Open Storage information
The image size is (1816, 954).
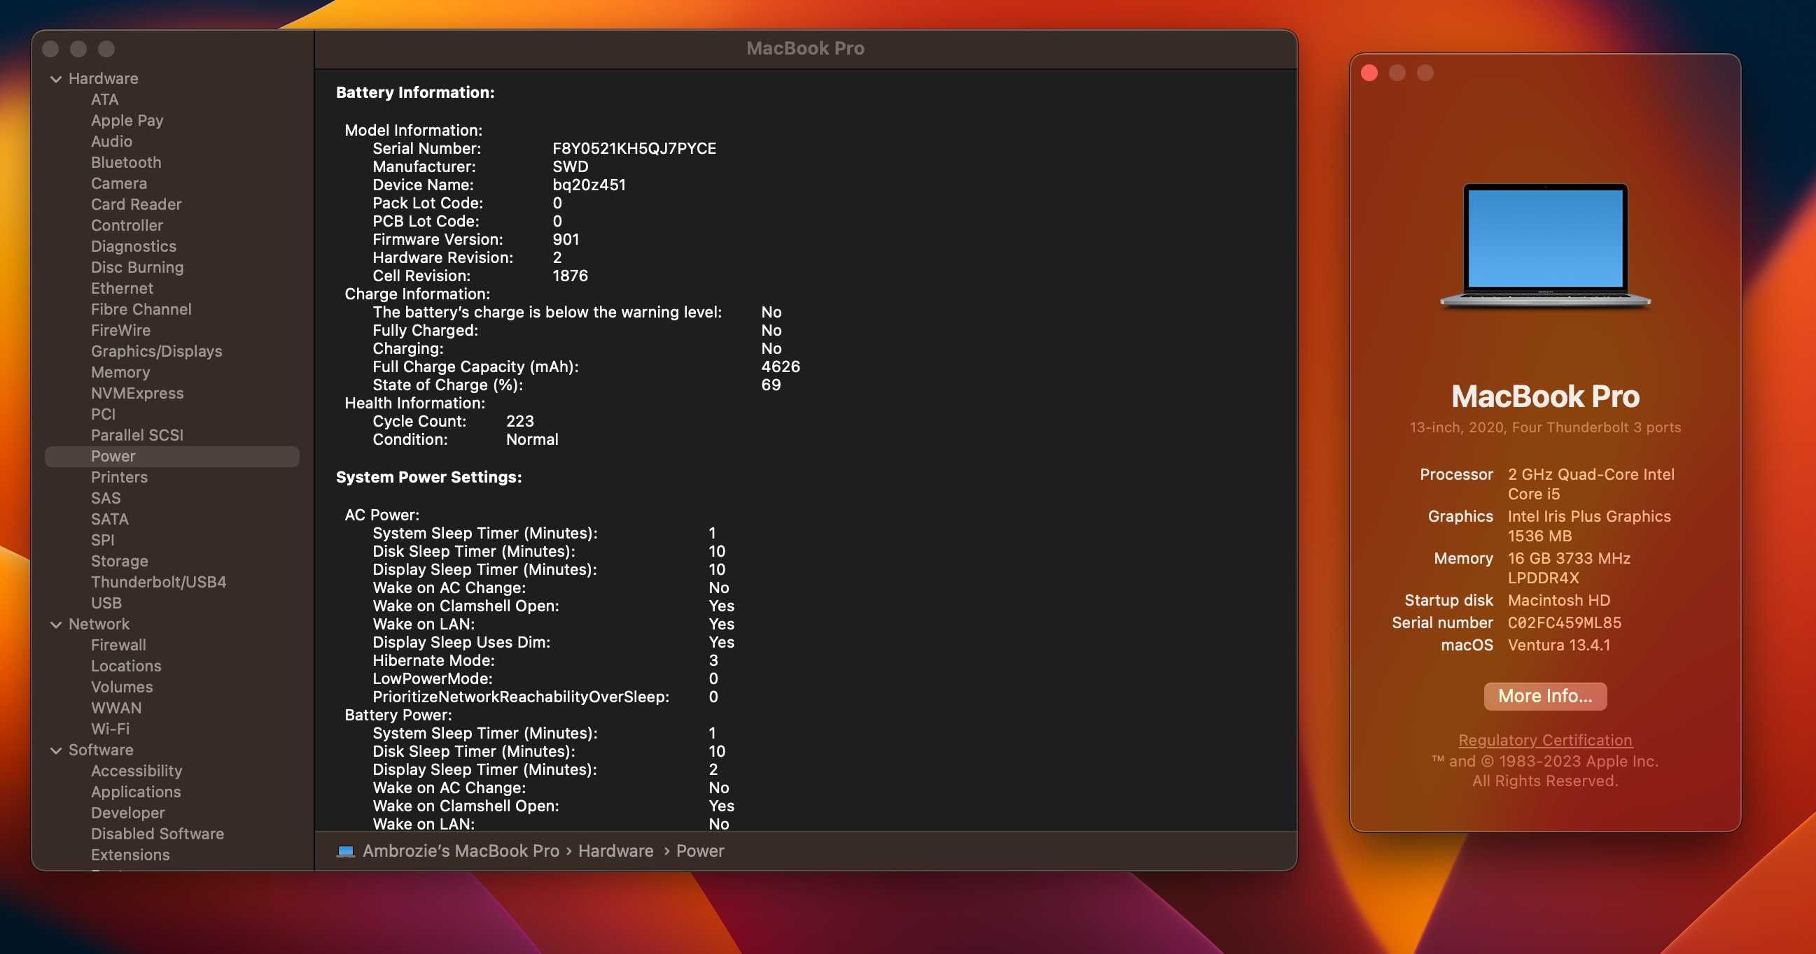(x=120, y=561)
